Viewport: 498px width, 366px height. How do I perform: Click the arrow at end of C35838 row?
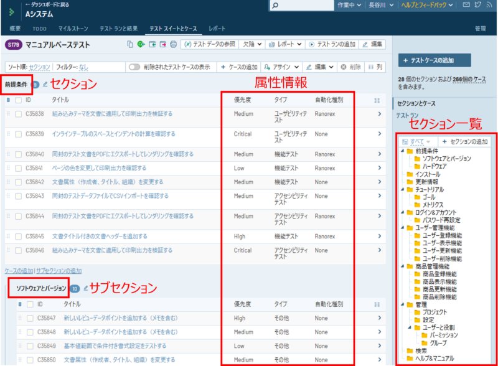pyautogui.click(x=380, y=114)
